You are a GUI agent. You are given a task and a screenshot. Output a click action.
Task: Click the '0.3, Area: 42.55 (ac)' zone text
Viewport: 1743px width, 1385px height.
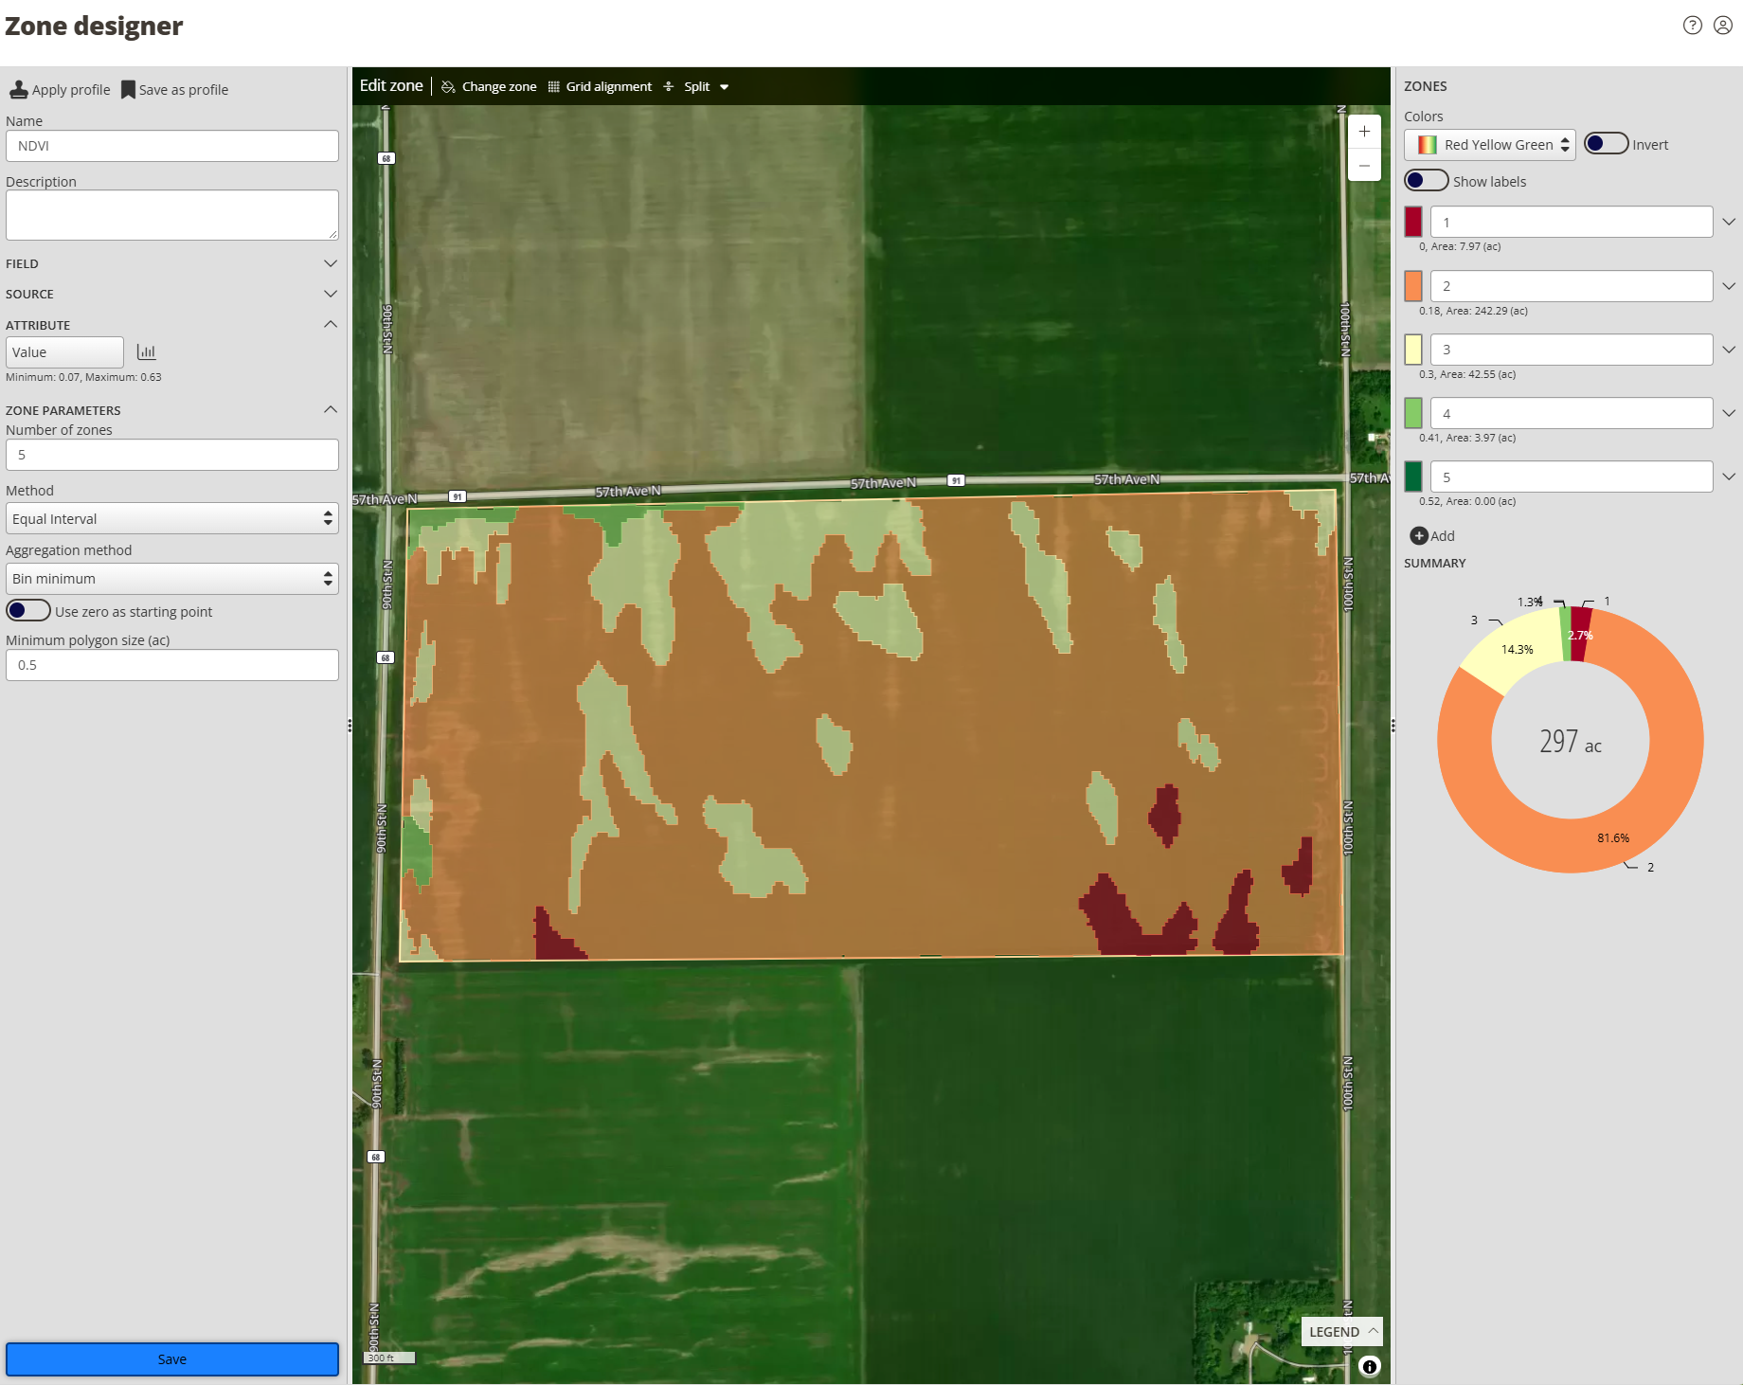[1467, 374]
